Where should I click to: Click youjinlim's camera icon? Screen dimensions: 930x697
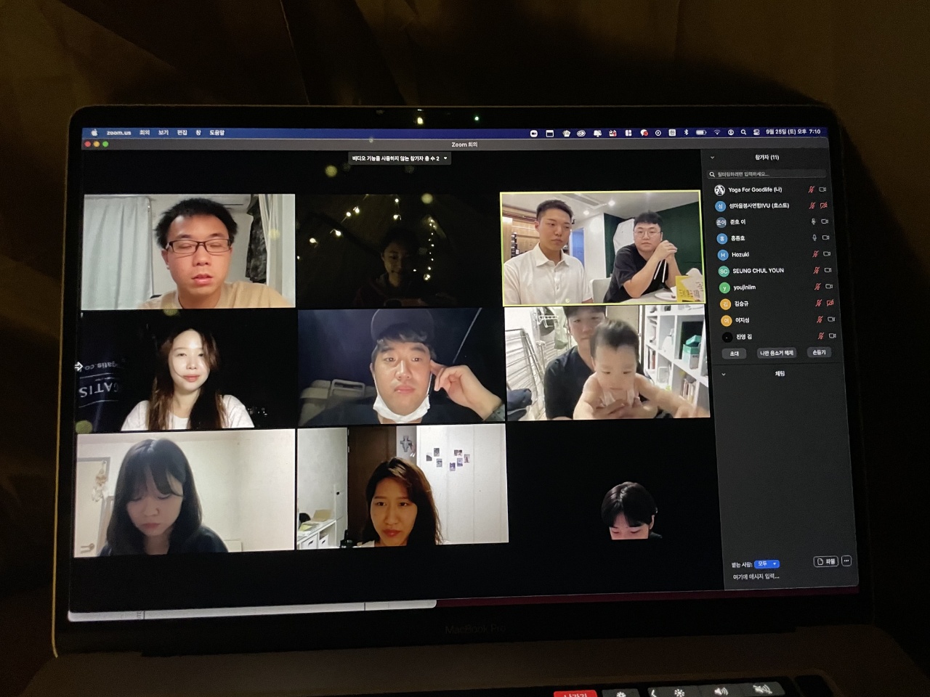(829, 287)
